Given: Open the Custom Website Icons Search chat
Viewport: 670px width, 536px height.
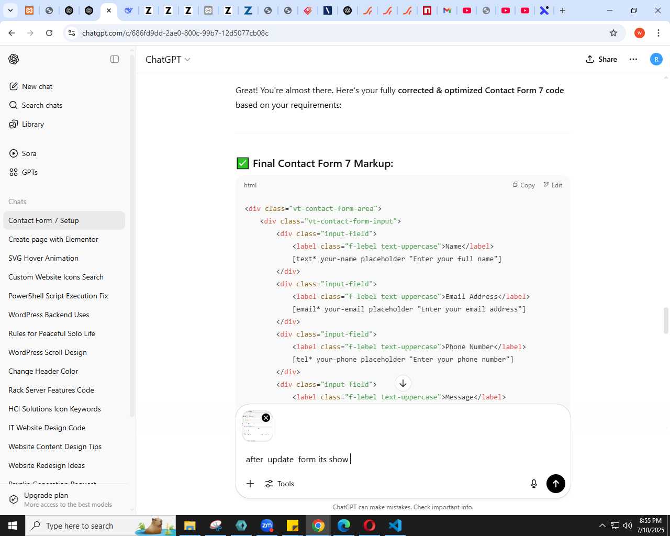Looking at the screenshot, I should [64, 277].
